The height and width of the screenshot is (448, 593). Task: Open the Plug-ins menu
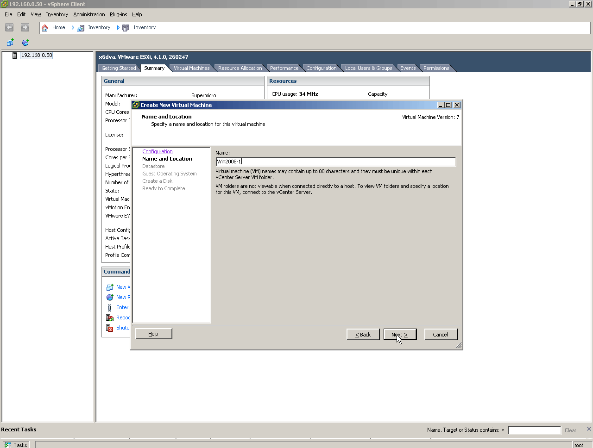click(x=118, y=14)
